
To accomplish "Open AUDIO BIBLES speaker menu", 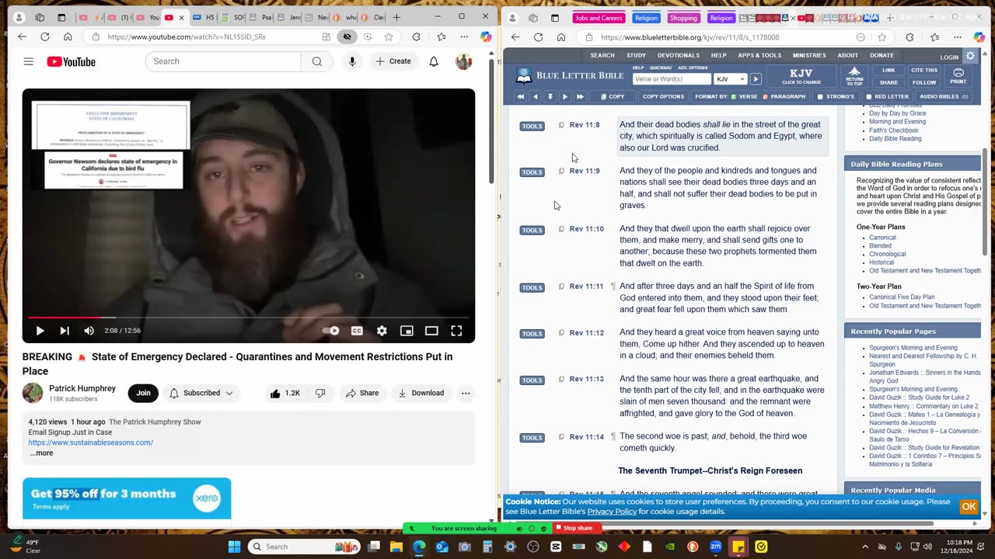I will 944,97.
